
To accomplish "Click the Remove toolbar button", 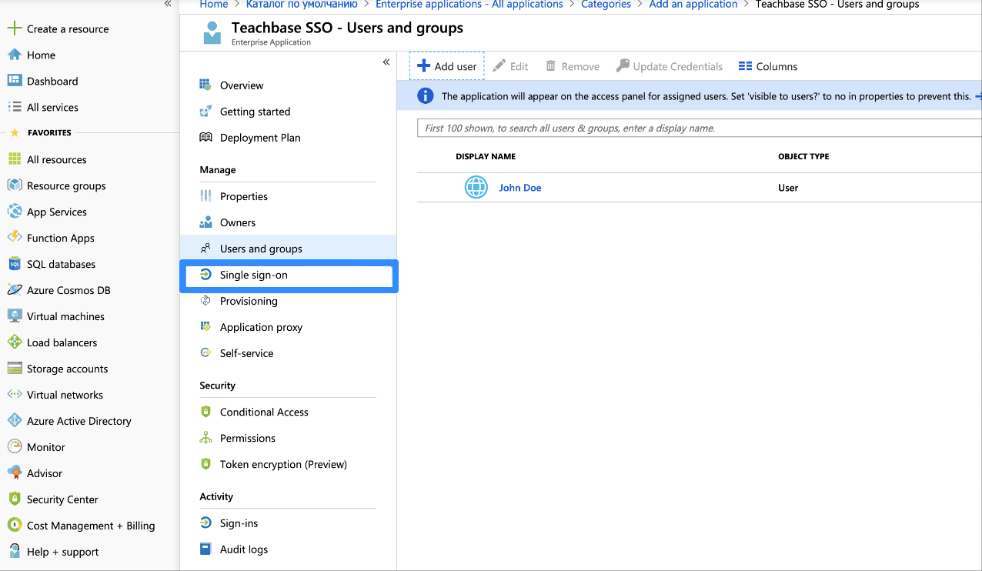I will coord(573,66).
